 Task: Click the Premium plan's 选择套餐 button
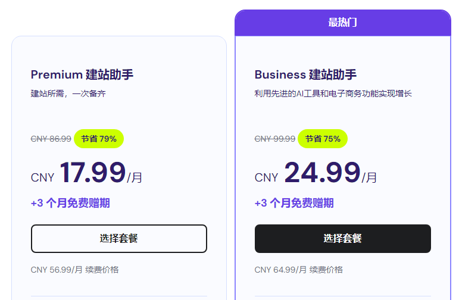pos(119,239)
